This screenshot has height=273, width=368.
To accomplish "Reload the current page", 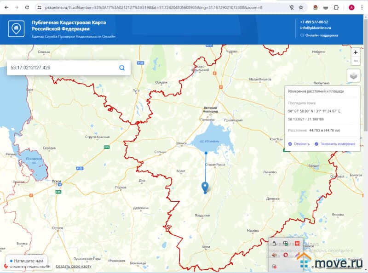I will click(x=27, y=7).
